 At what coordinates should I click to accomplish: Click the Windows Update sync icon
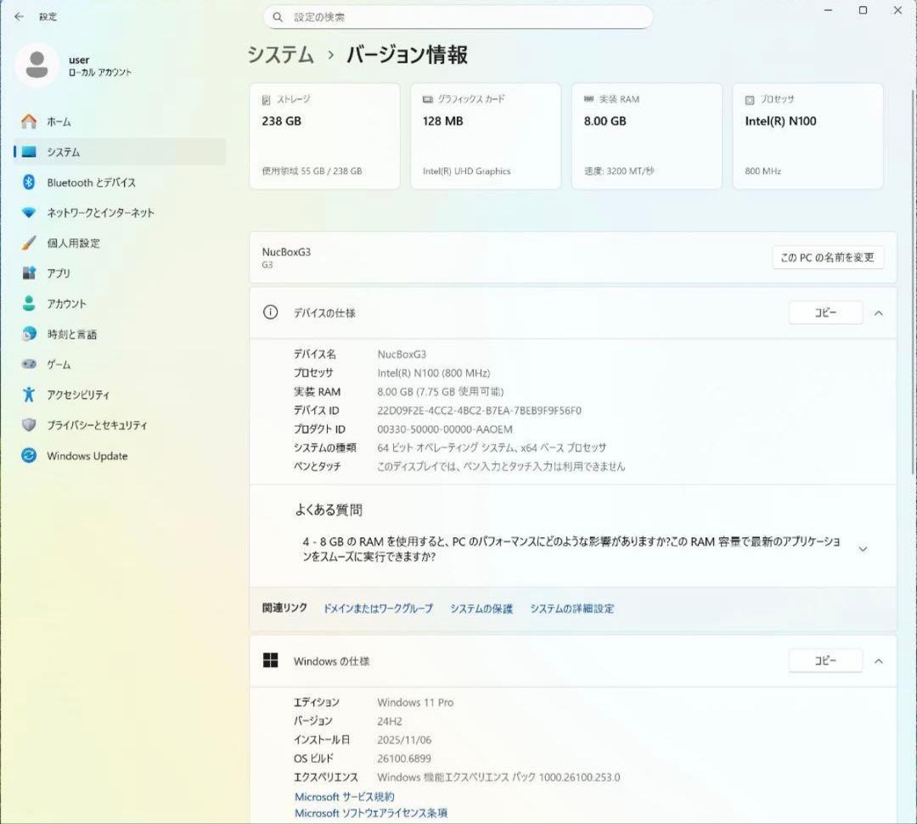[x=29, y=455]
